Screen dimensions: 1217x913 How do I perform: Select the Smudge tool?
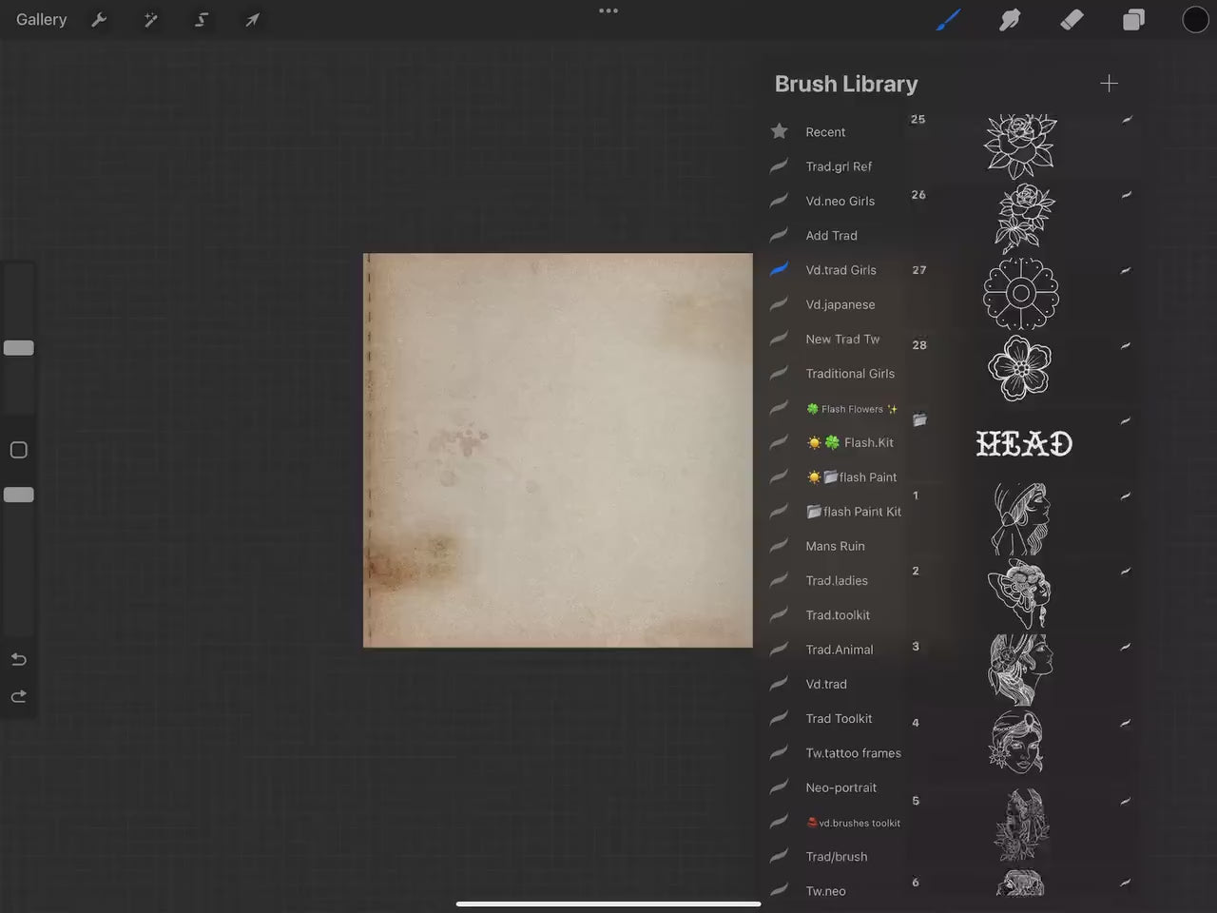coord(1010,19)
